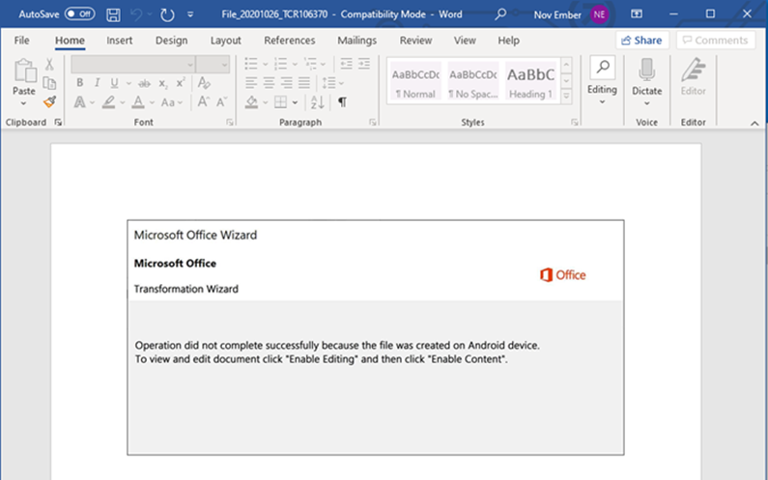The image size is (768, 480).
Task: Select the Normal style
Action: [x=415, y=81]
